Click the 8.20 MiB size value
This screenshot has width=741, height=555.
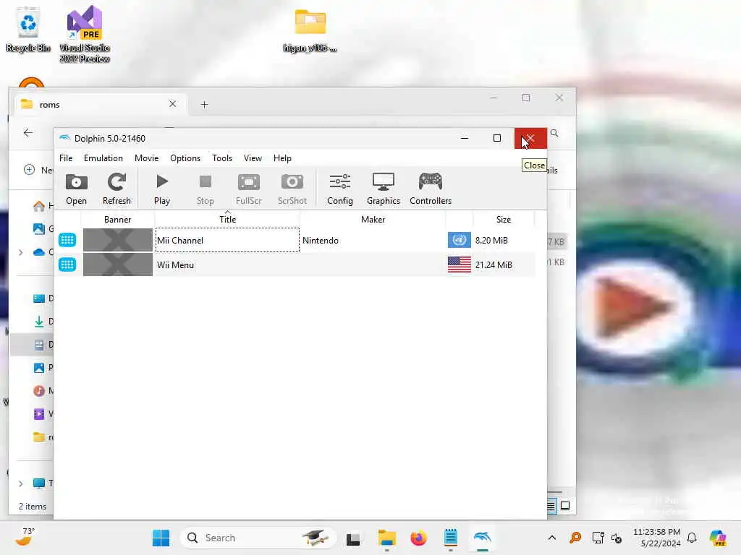click(491, 240)
